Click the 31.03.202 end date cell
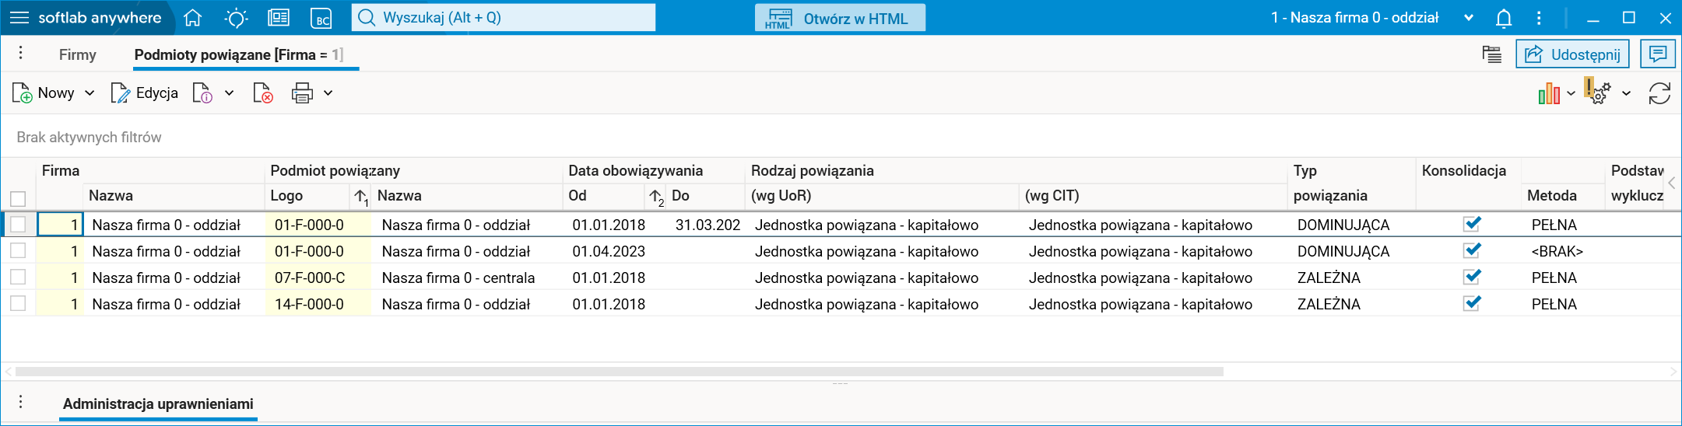Screen dimensions: 1682x426 [x=707, y=225]
